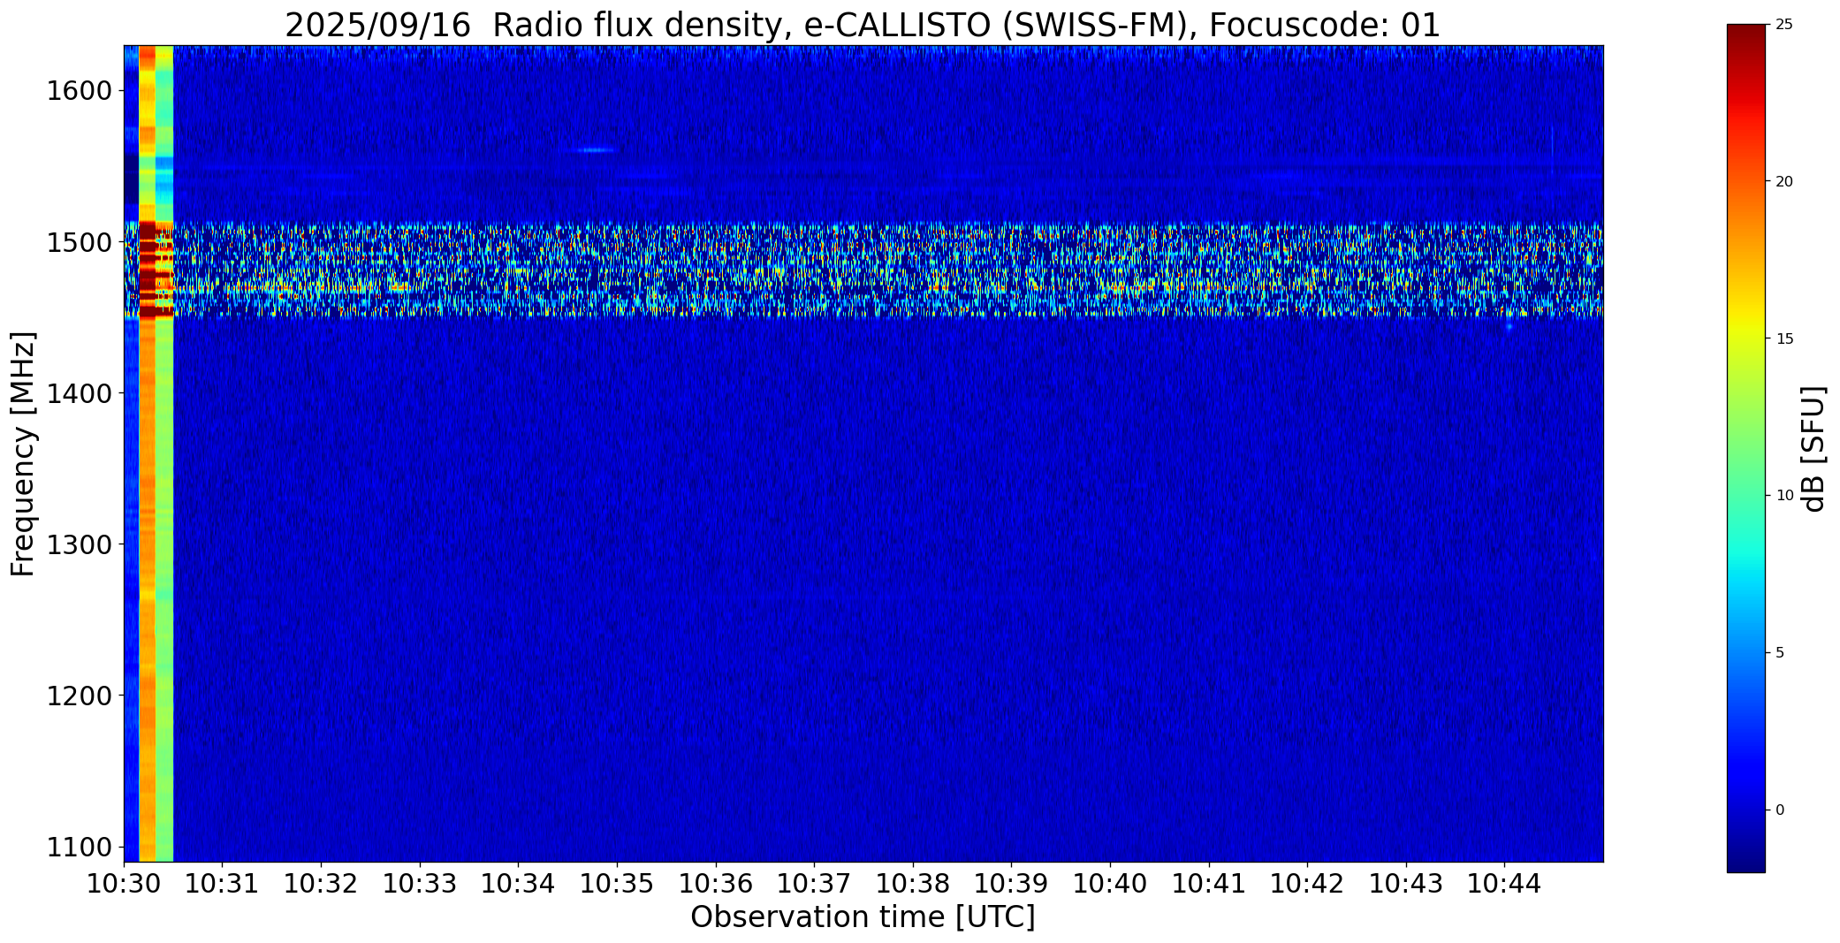Click the colorbar tick label 0
Image resolution: width=1840 pixels, height=943 pixels.
tap(1780, 810)
